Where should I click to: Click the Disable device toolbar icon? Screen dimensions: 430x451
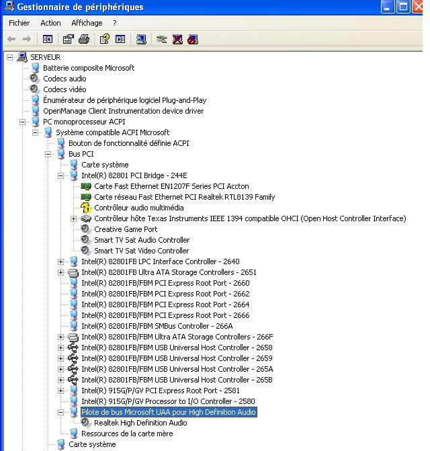[x=193, y=39]
